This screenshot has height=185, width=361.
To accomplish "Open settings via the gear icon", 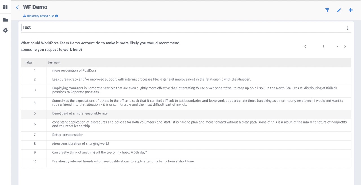I will 5,30.
